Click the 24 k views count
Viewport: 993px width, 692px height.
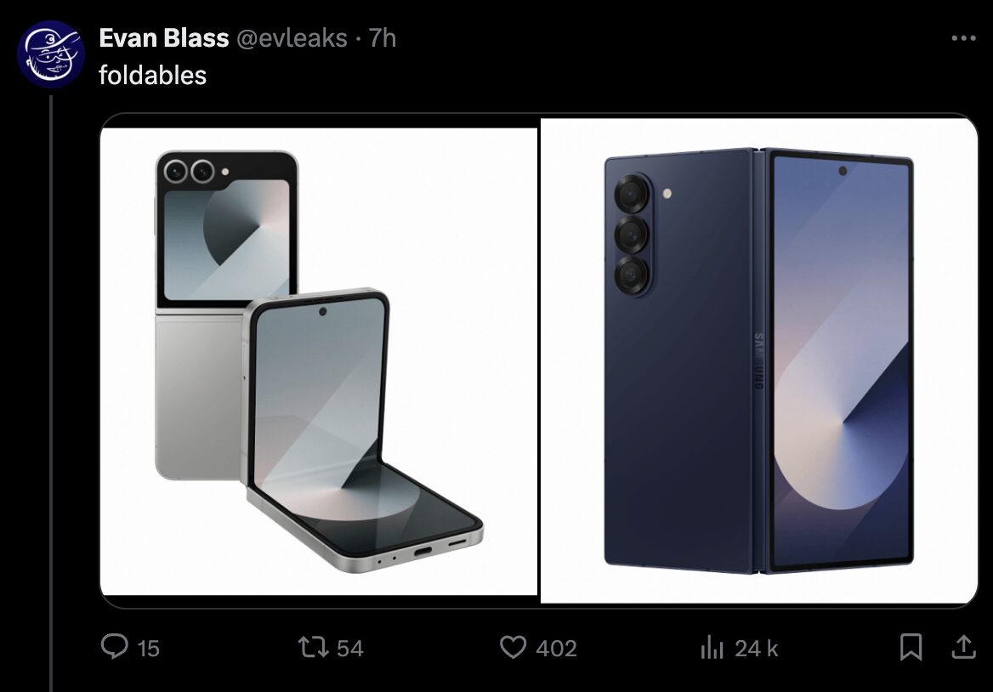click(x=756, y=649)
